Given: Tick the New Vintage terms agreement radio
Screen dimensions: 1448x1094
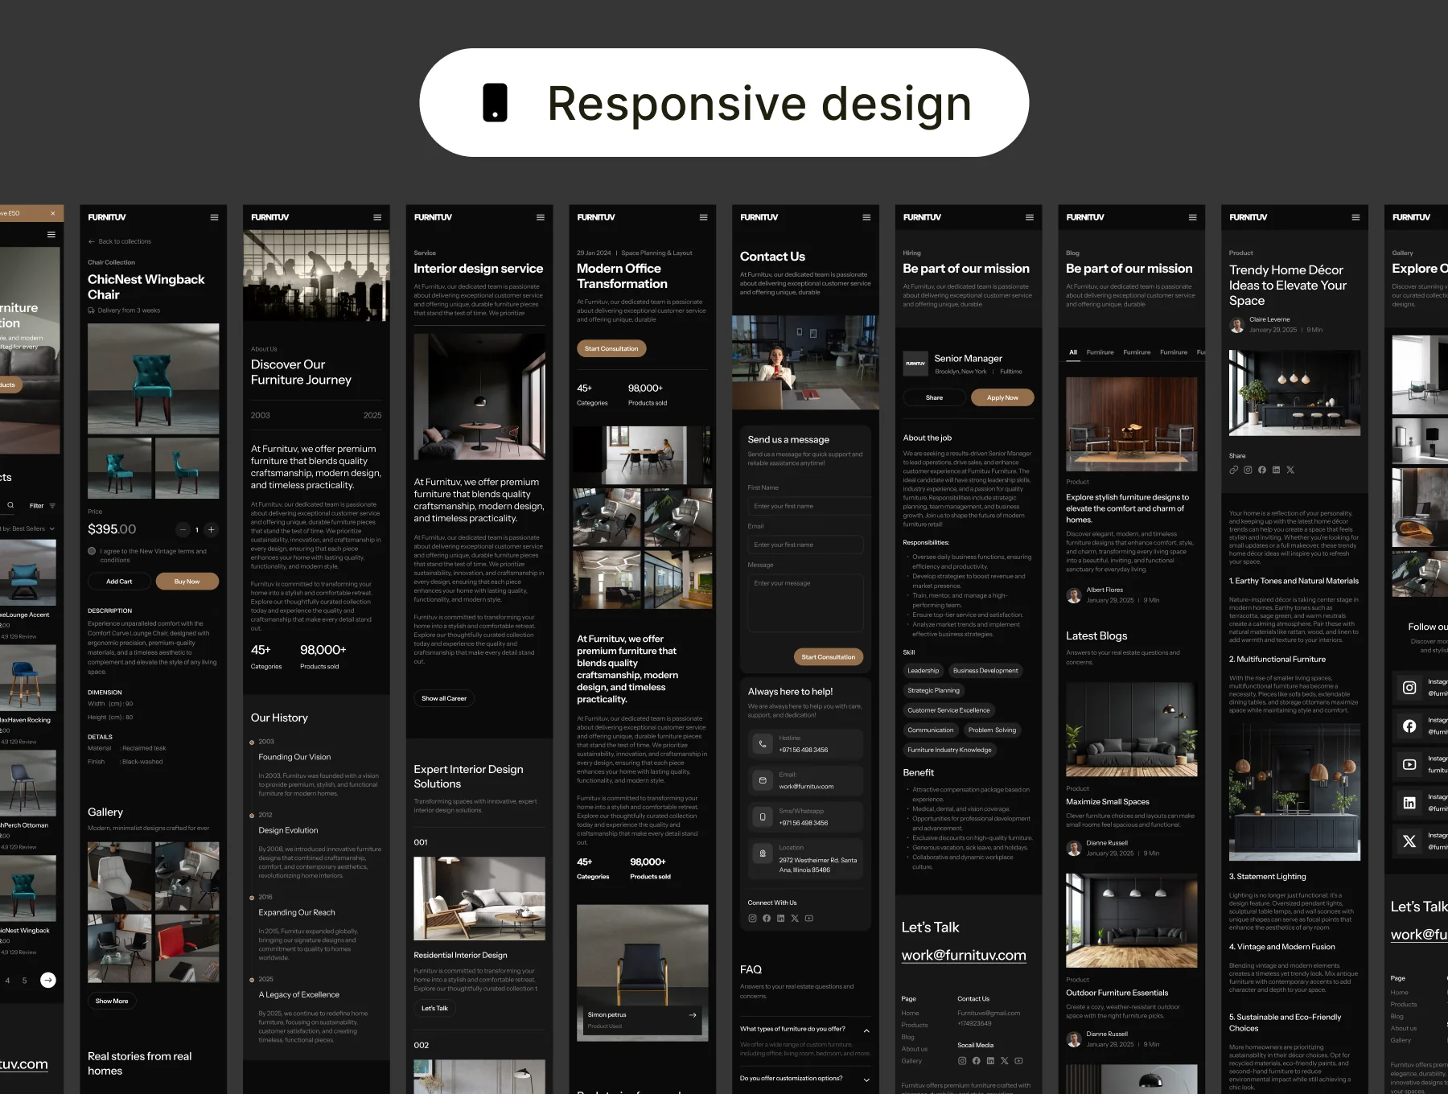Looking at the screenshot, I should pos(92,551).
